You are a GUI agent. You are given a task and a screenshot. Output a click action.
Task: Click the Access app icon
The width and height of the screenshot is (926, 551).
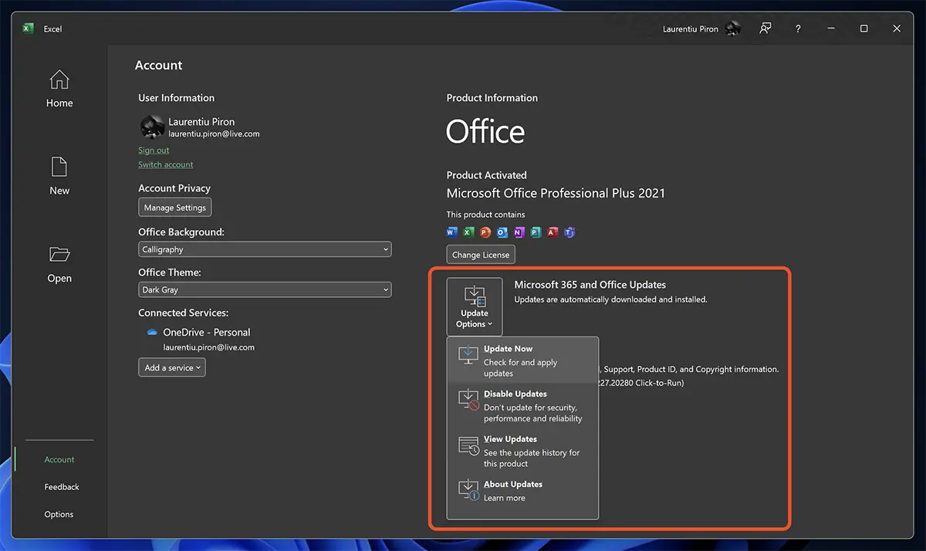pyautogui.click(x=553, y=232)
